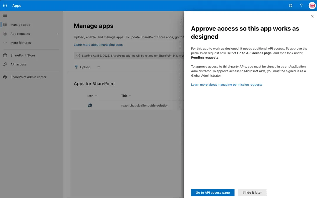Click the Upload icon above the apps list
The width and height of the screenshot is (317, 198).
pyautogui.click(x=76, y=67)
